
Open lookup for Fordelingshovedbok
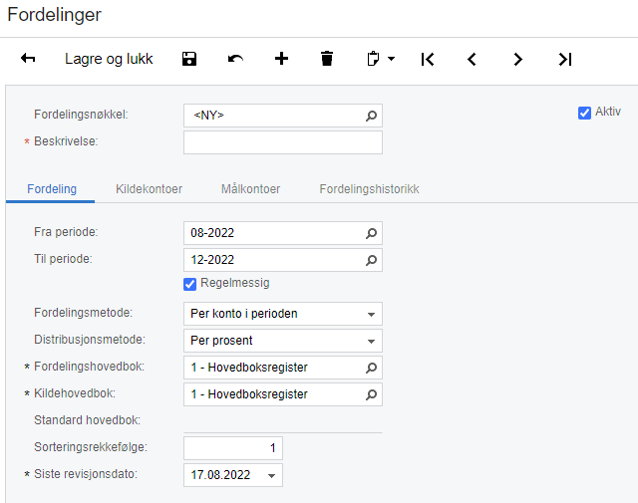point(371,368)
